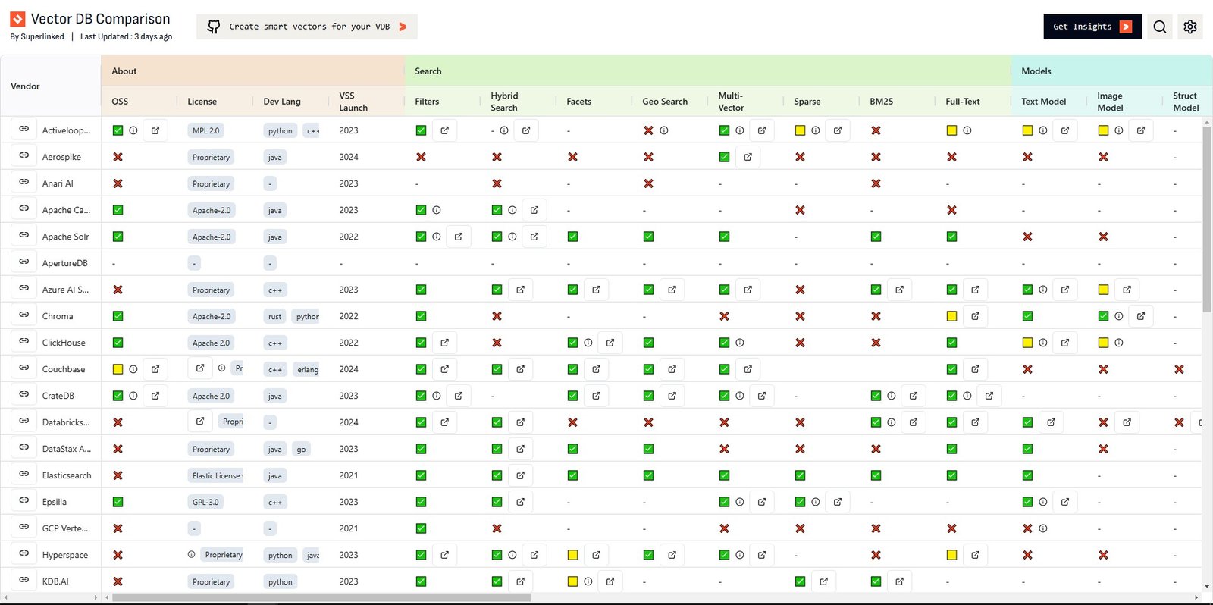Click info icon in Activeloop OSS cell
The width and height of the screenshot is (1213, 605).
coord(133,130)
